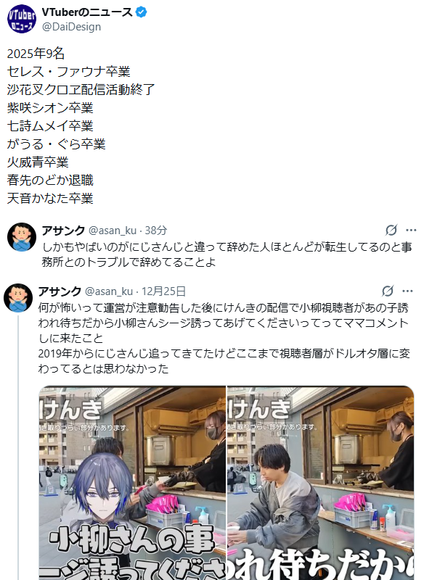
Task: Open the 38分 timestamp link
Action: click(x=156, y=231)
